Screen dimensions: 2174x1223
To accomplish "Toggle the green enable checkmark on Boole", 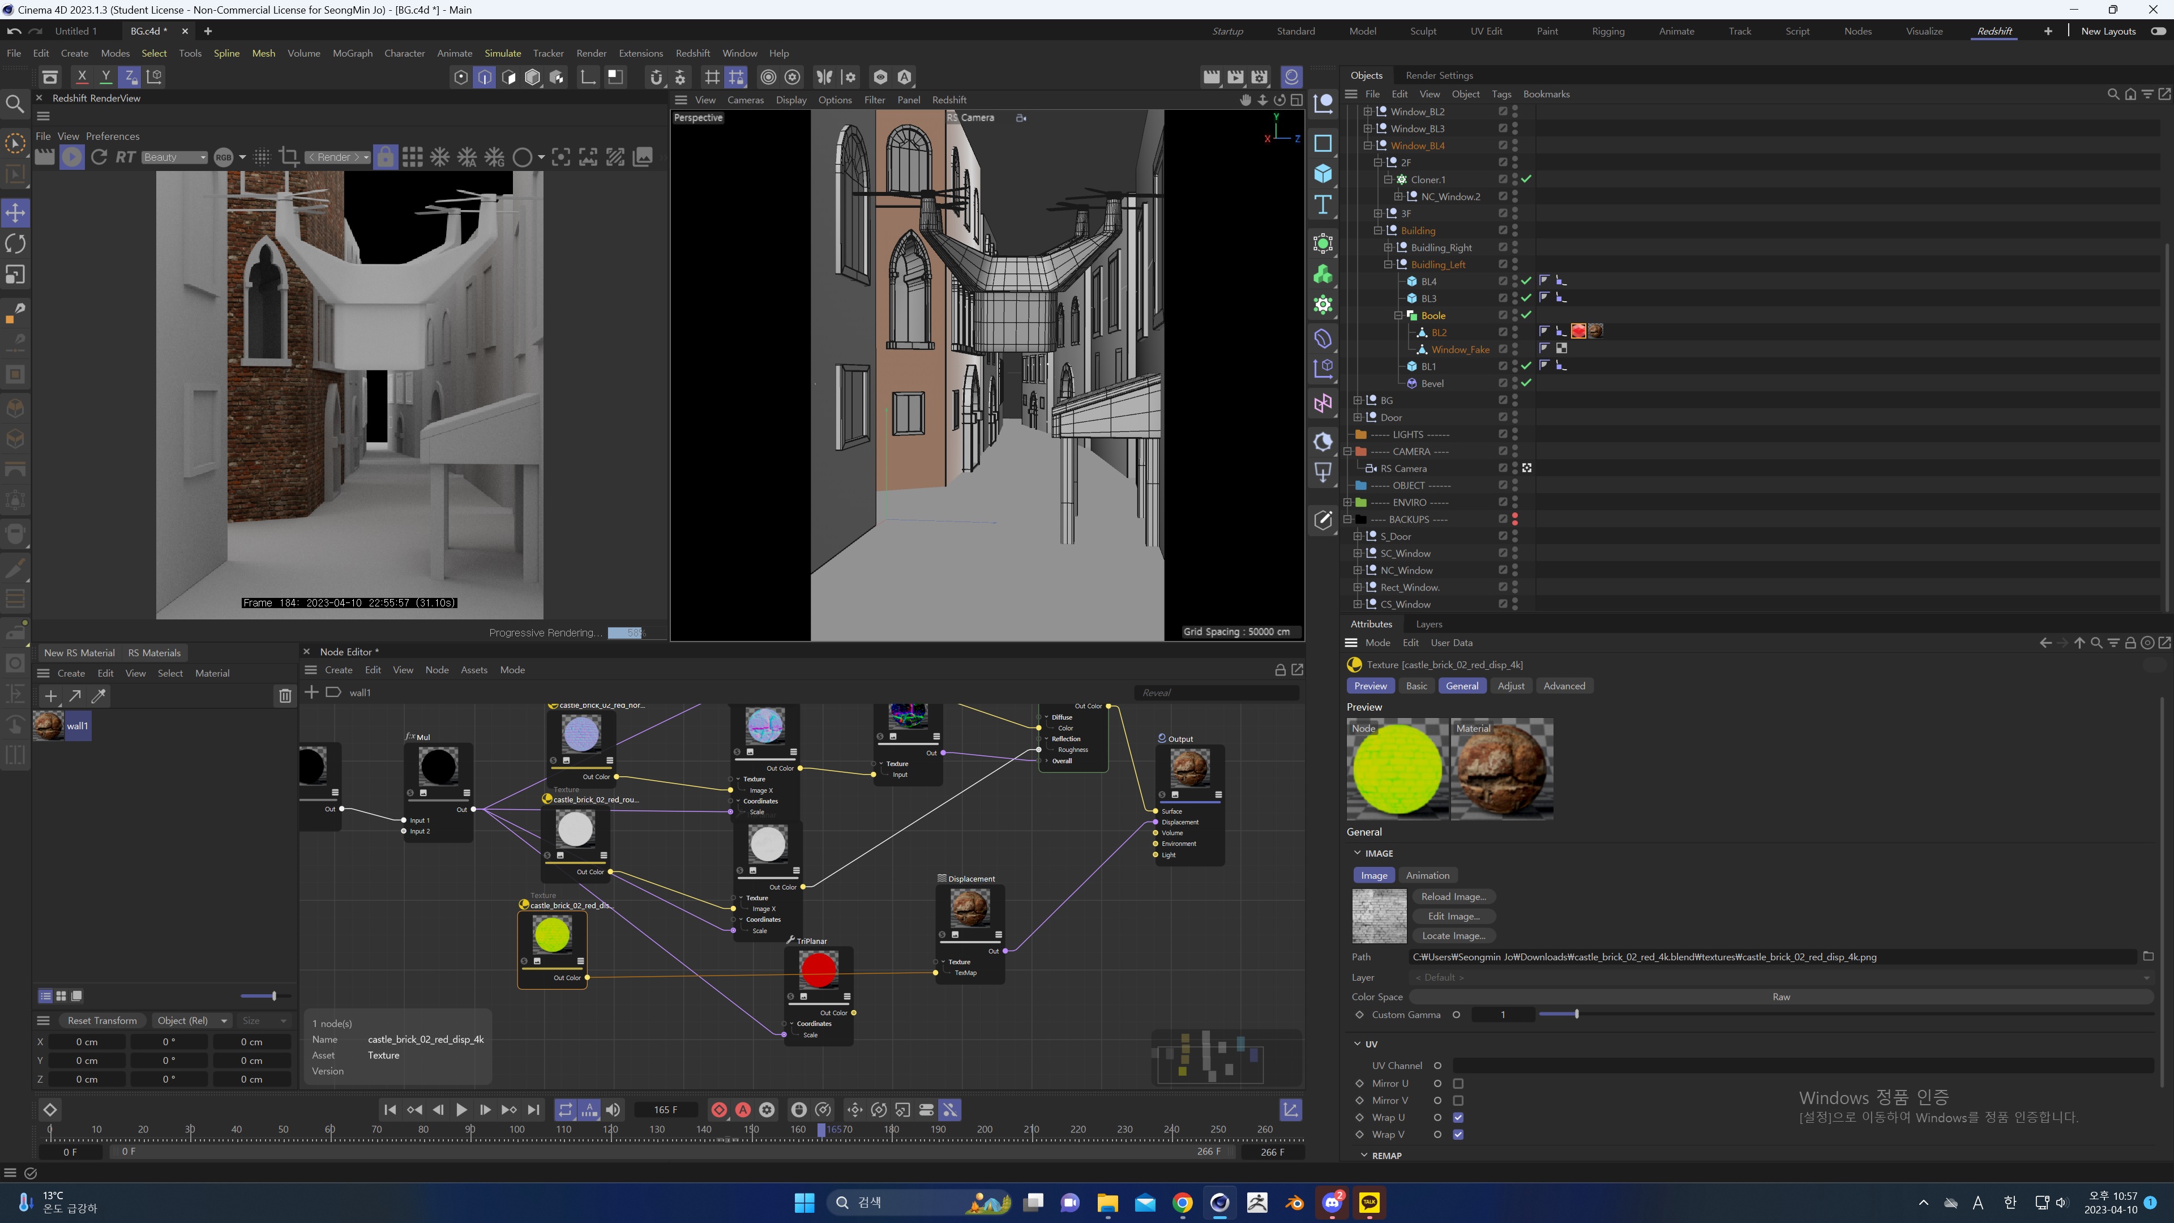I will tap(1527, 315).
